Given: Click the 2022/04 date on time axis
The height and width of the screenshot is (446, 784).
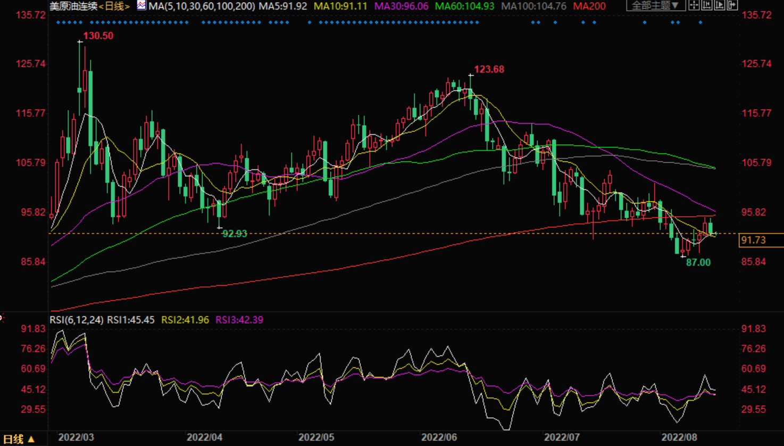Looking at the screenshot, I should click(x=204, y=437).
